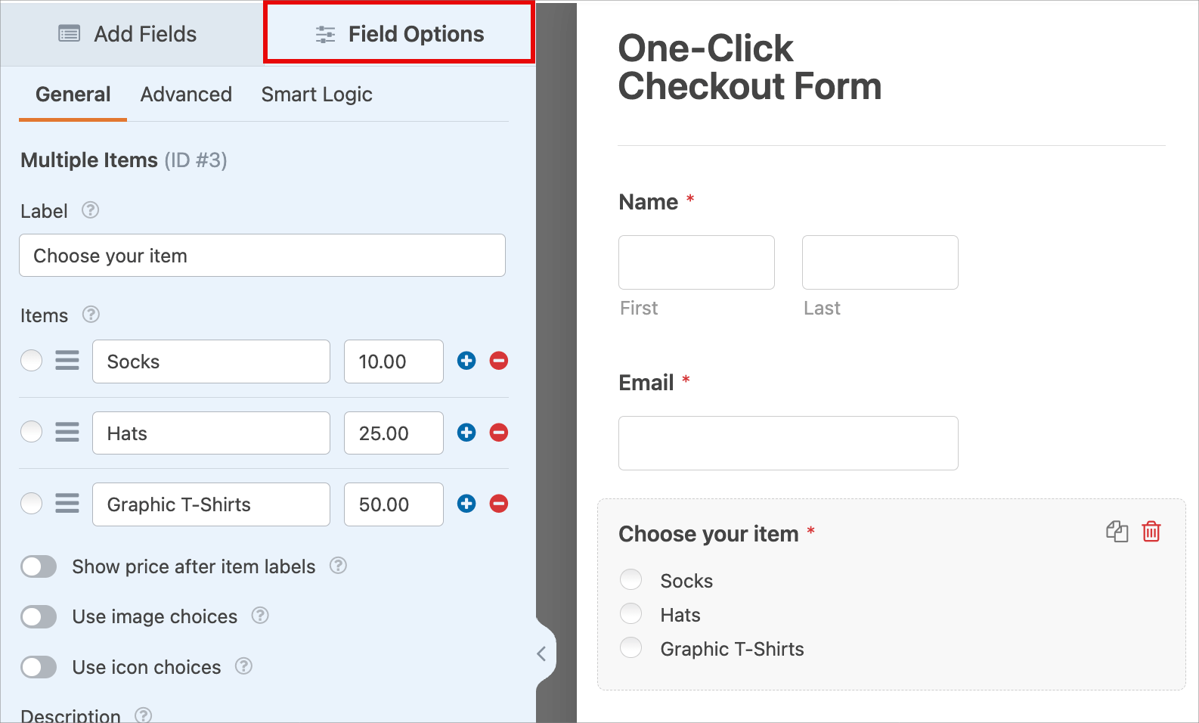The height and width of the screenshot is (723, 1199).
Task: Remove the Hats item
Action: [499, 433]
